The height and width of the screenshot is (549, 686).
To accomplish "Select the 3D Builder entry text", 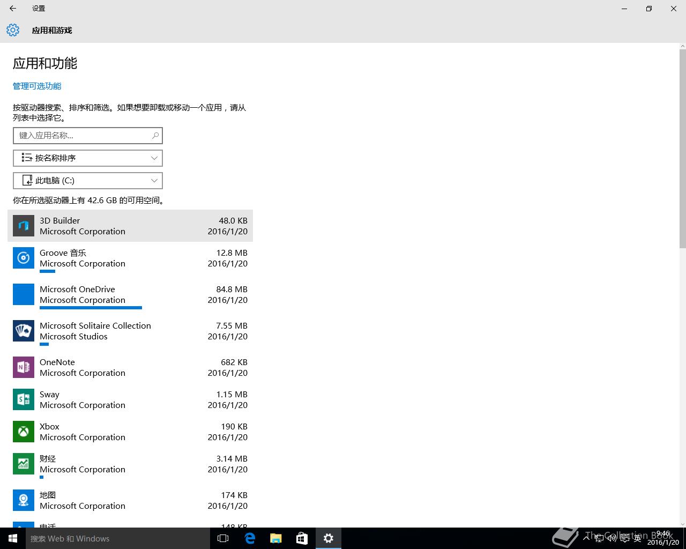I will (59, 220).
